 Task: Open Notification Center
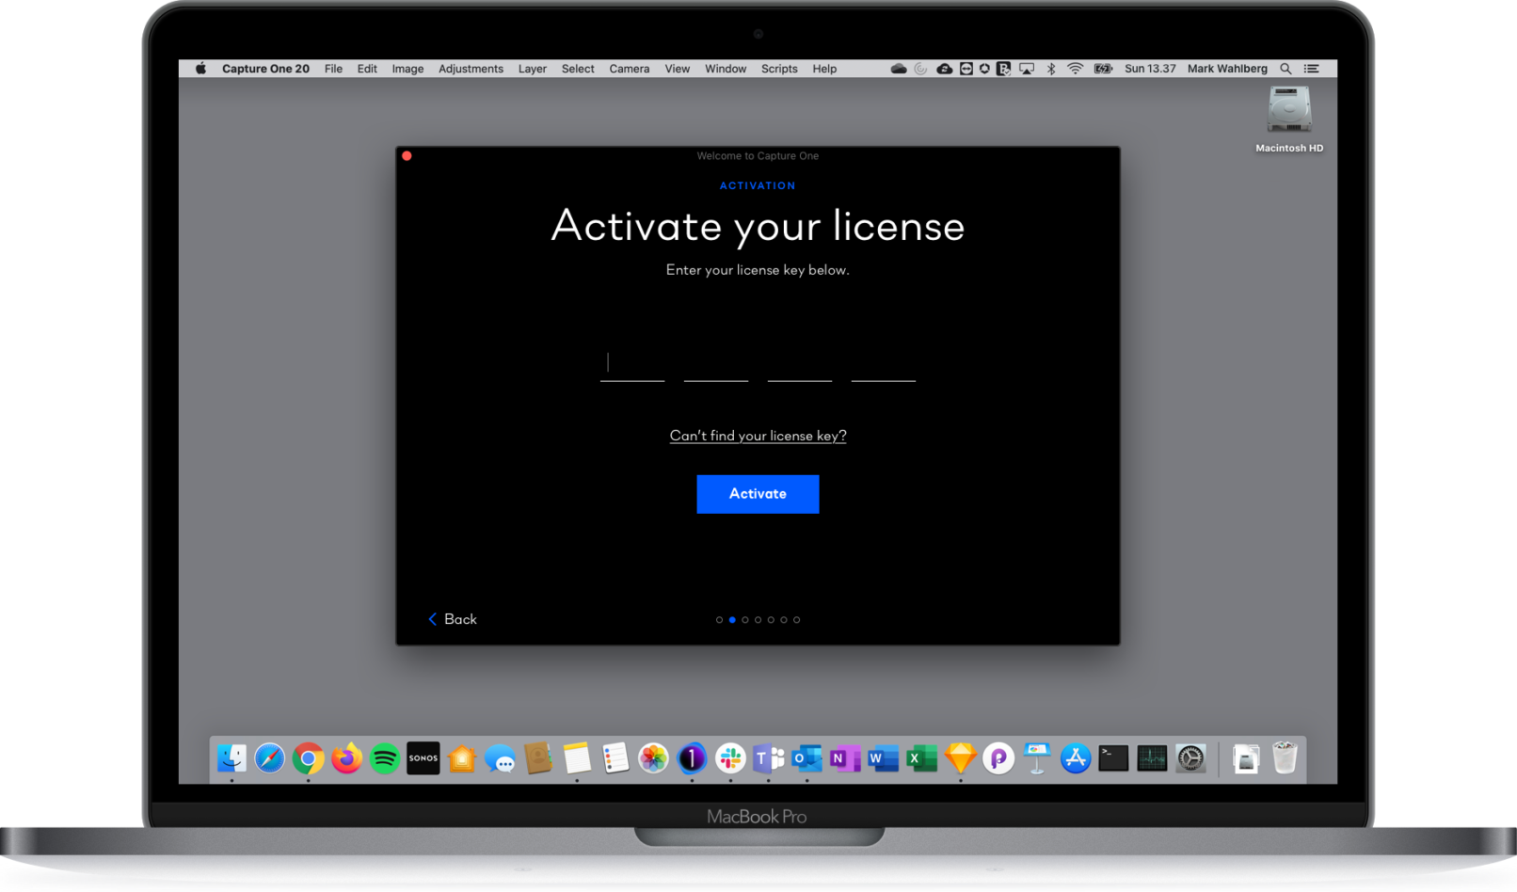tap(1311, 68)
